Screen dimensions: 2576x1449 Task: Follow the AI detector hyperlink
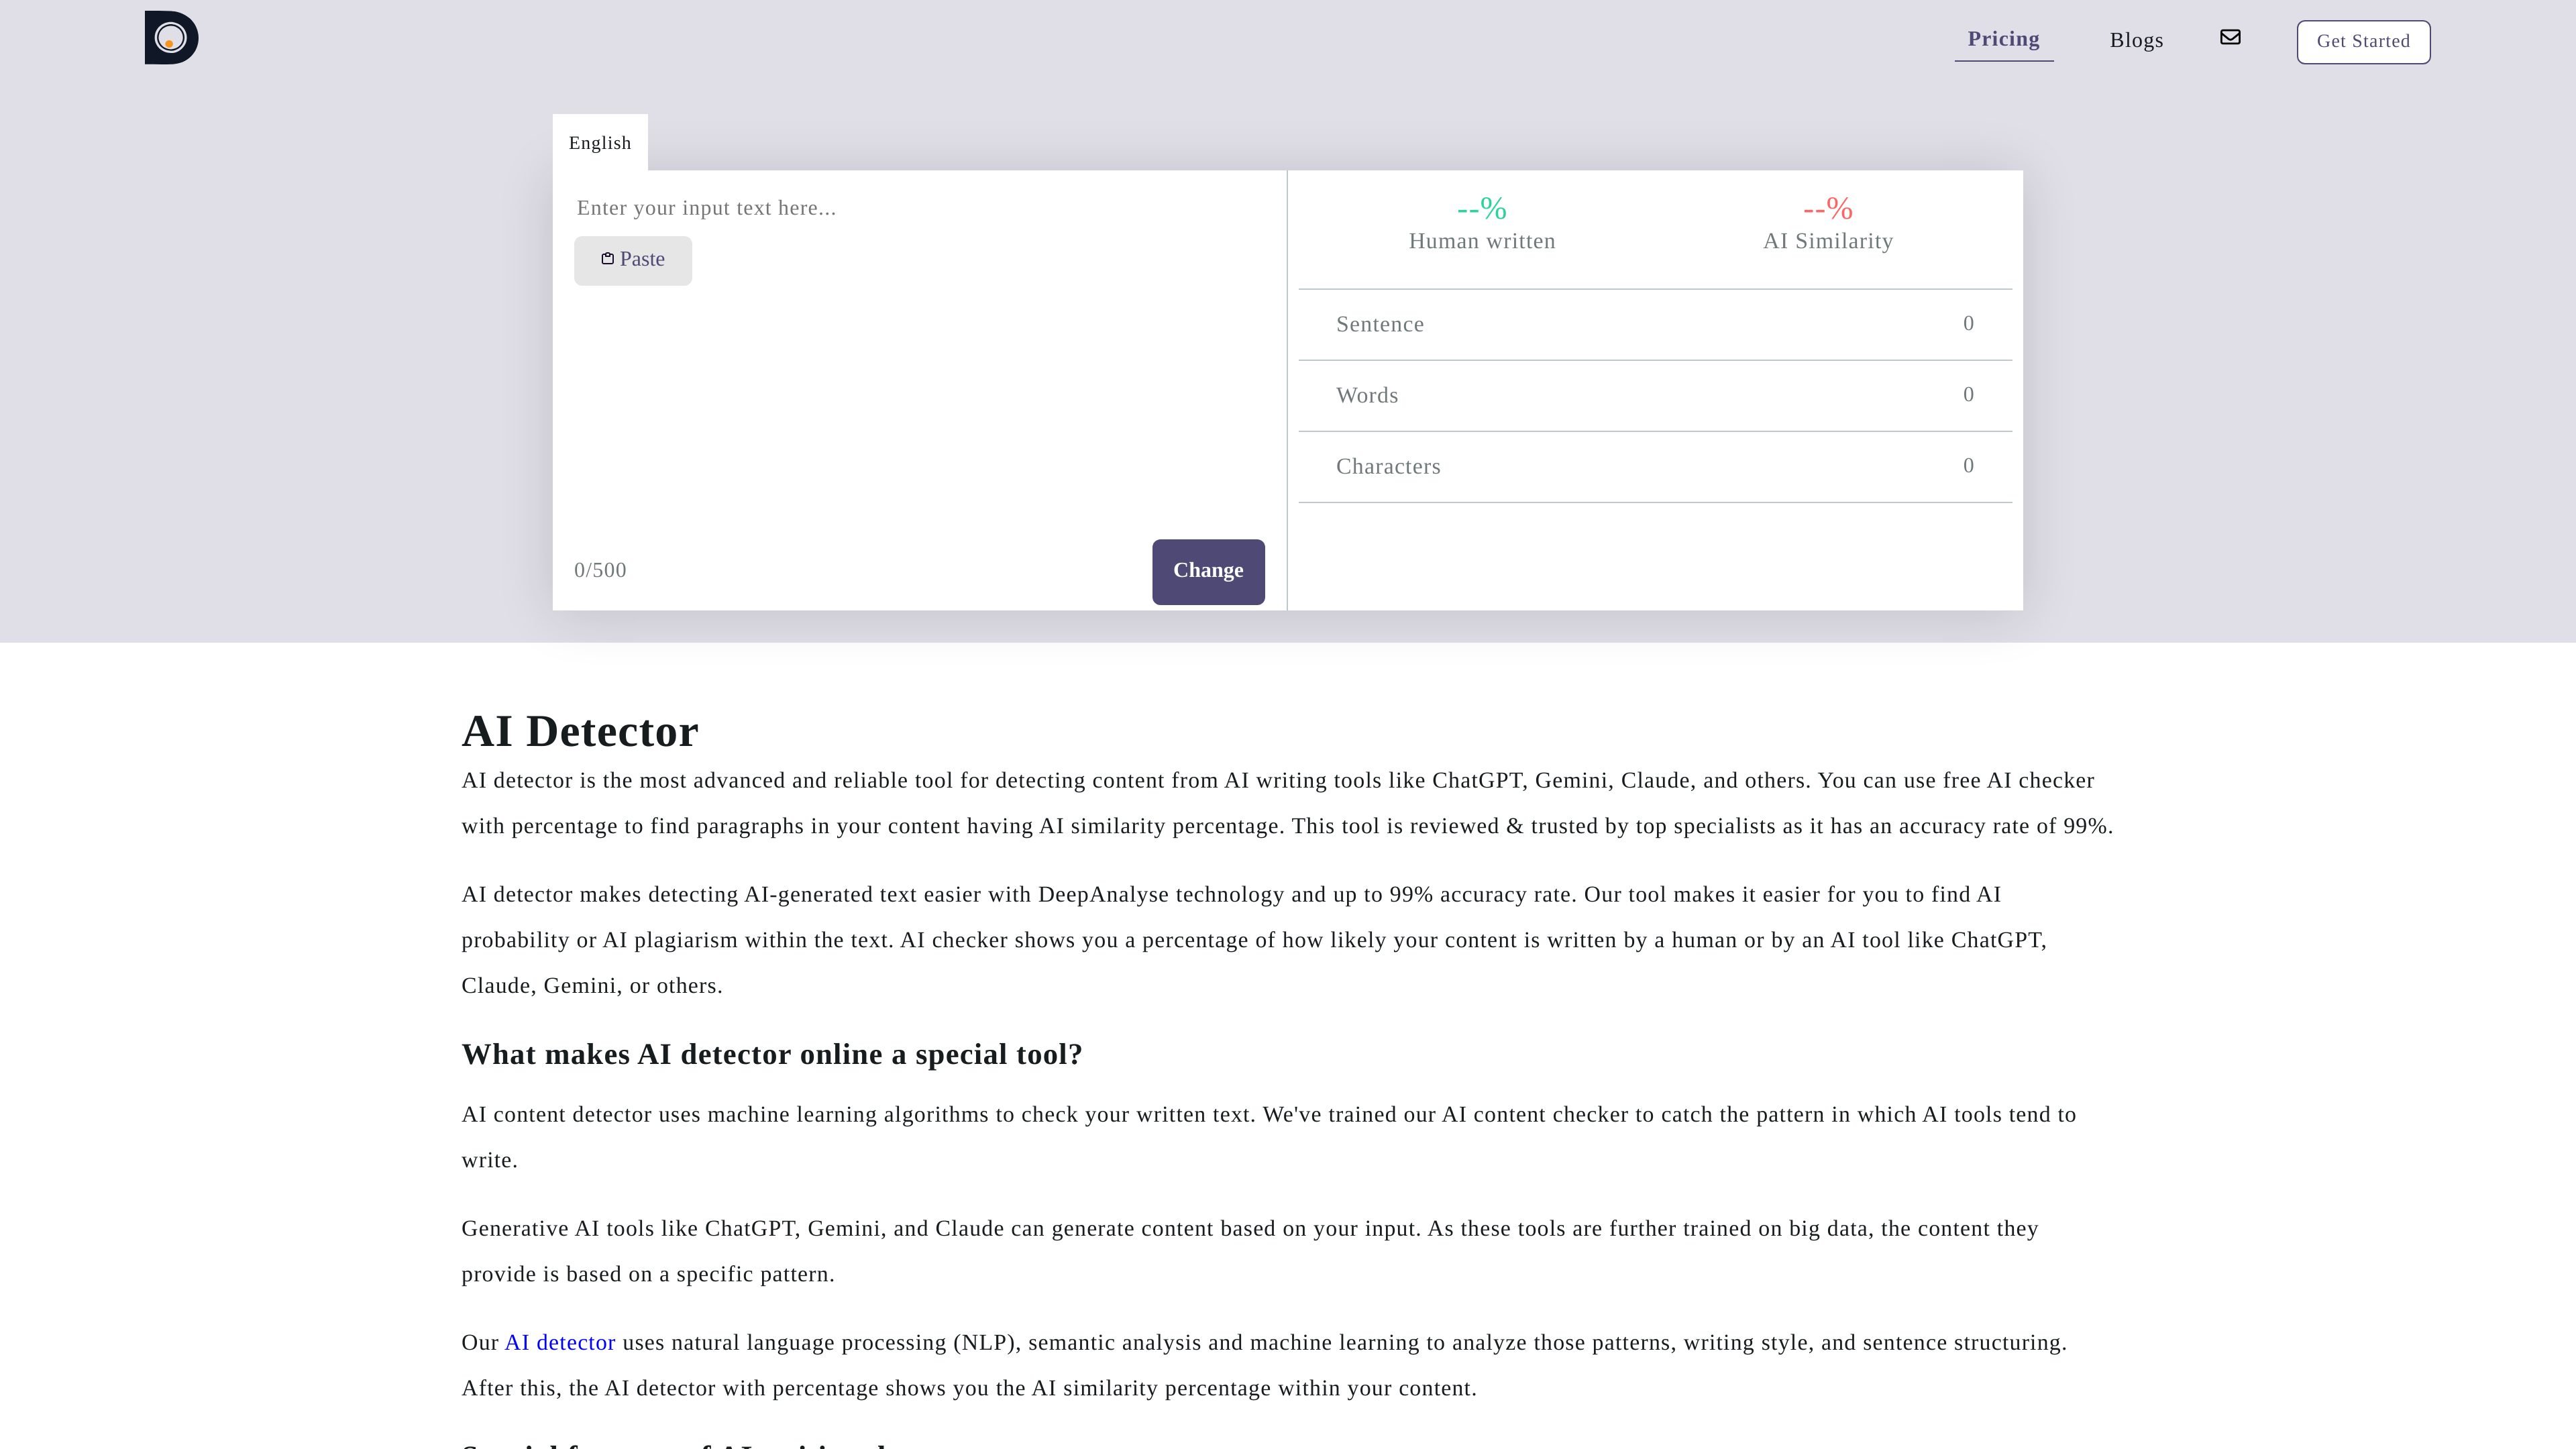tap(560, 1342)
